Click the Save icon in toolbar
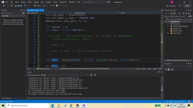Screen dimensions: 193x108 pyautogui.click(x=19, y=6)
